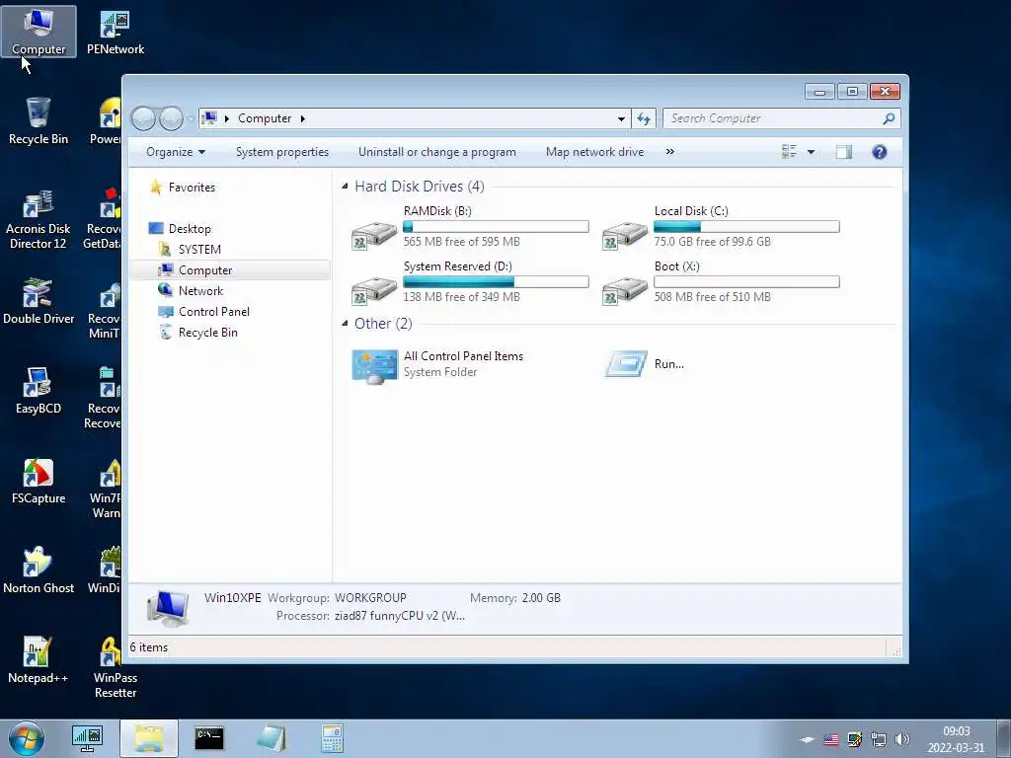The image size is (1011, 758).
Task: Select the System Reserved (D:) drive icon
Action: click(x=374, y=290)
